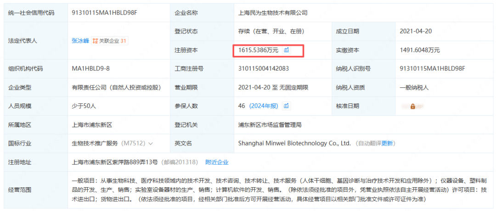Open 附近企业 link
Screen dimensions: 496x211
[x=217, y=162]
